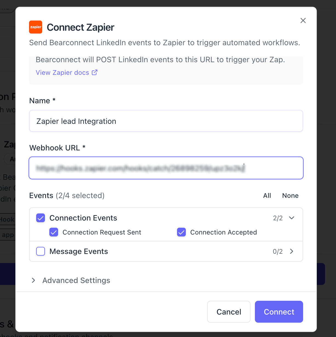Click the external link icon beside Zapier docs
Screen dimensions: 336x337
point(95,72)
